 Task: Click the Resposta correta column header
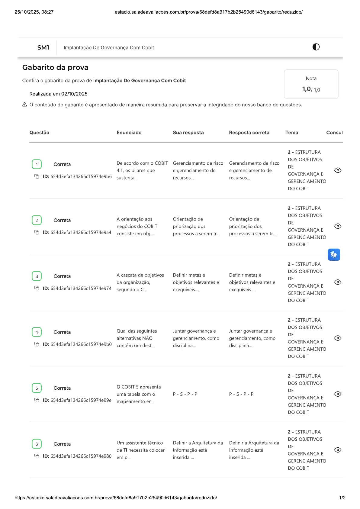[249, 133]
